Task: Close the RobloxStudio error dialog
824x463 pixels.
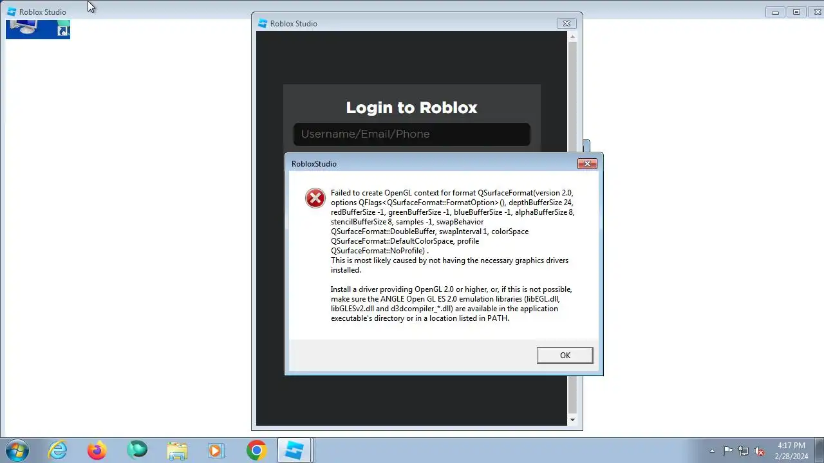Action: (x=587, y=164)
